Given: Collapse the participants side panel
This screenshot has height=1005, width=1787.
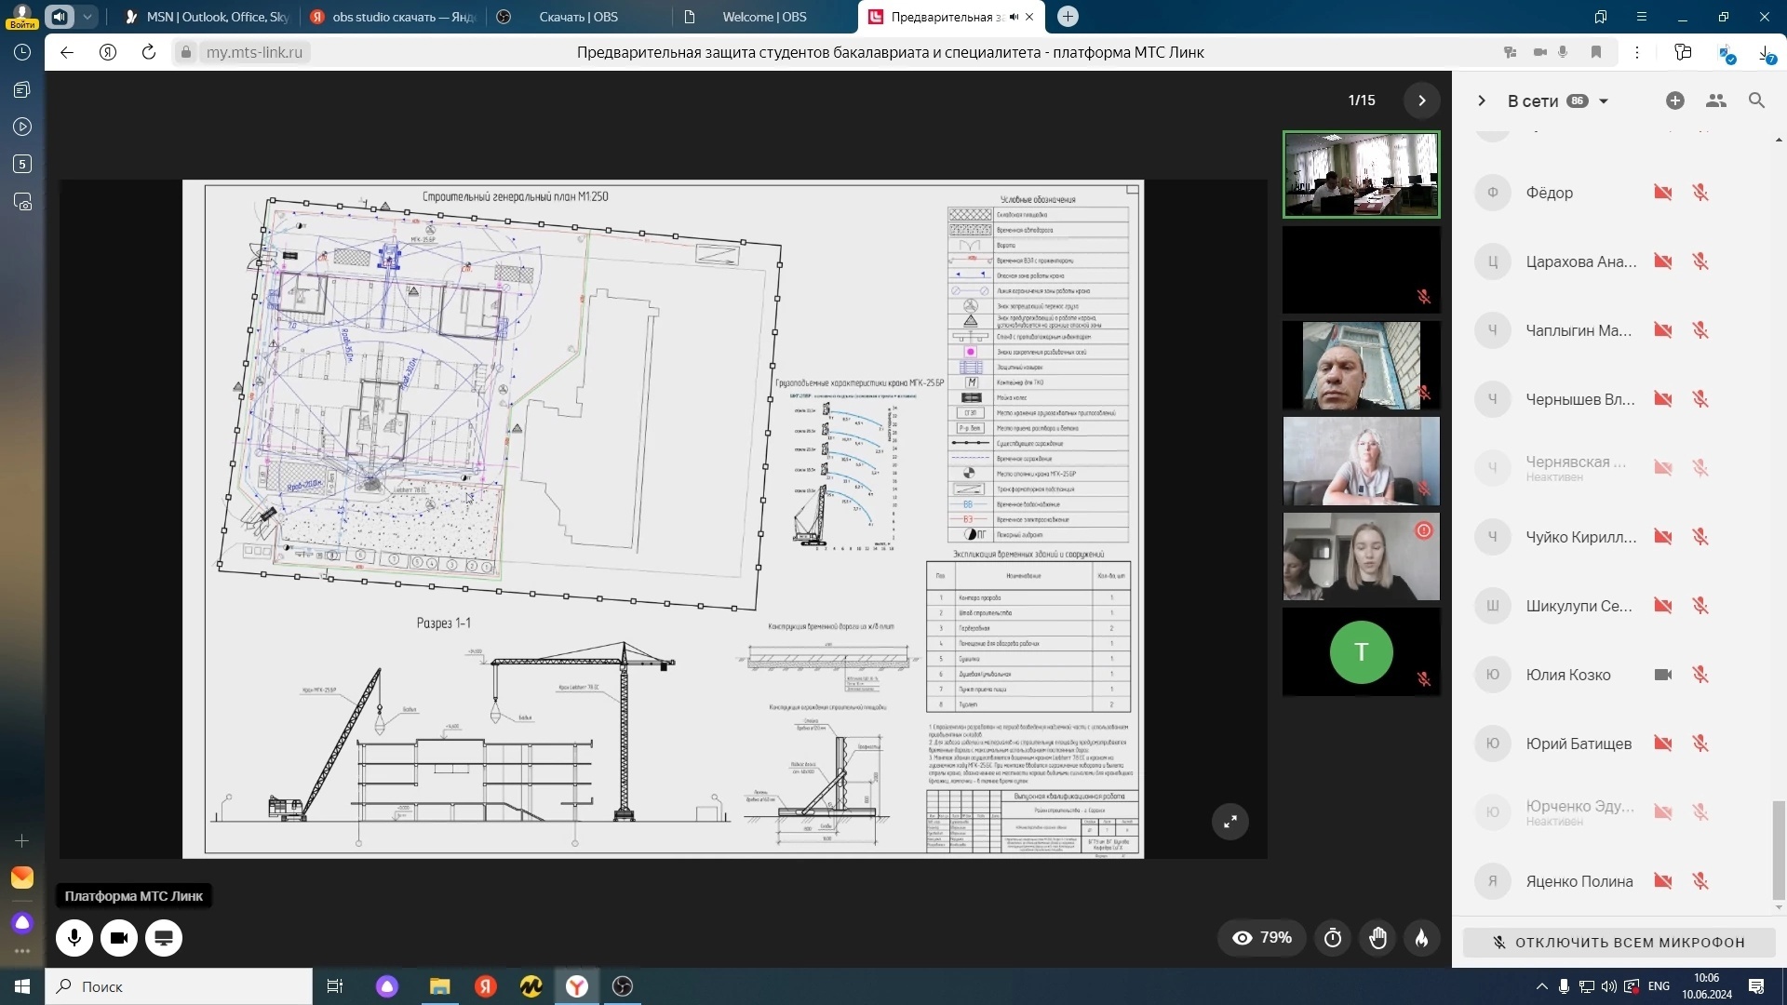Looking at the screenshot, I should 1482,100.
